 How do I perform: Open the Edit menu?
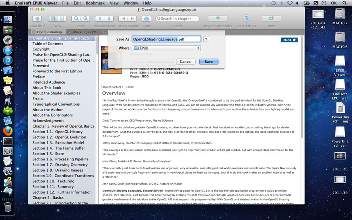pyautogui.click(x=77, y=3)
